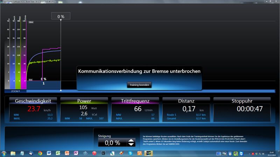
Task: Select the active Tacx Trainer taskbar button
Action: coord(148,153)
